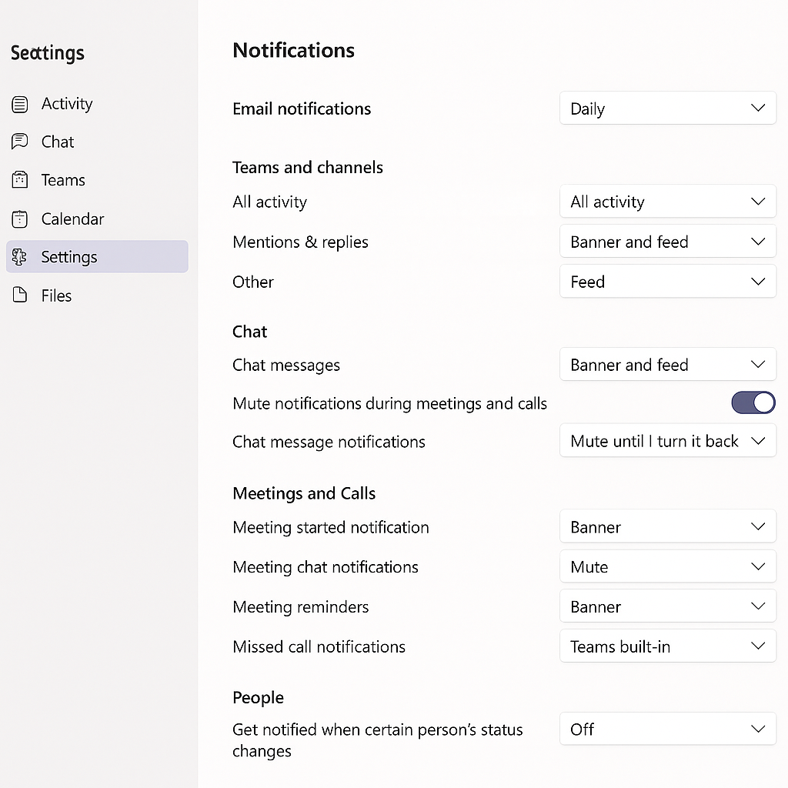The height and width of the screenshot is (788, 788).
Task: Click the Activity icon in sidebar
Action: (19, 105)
